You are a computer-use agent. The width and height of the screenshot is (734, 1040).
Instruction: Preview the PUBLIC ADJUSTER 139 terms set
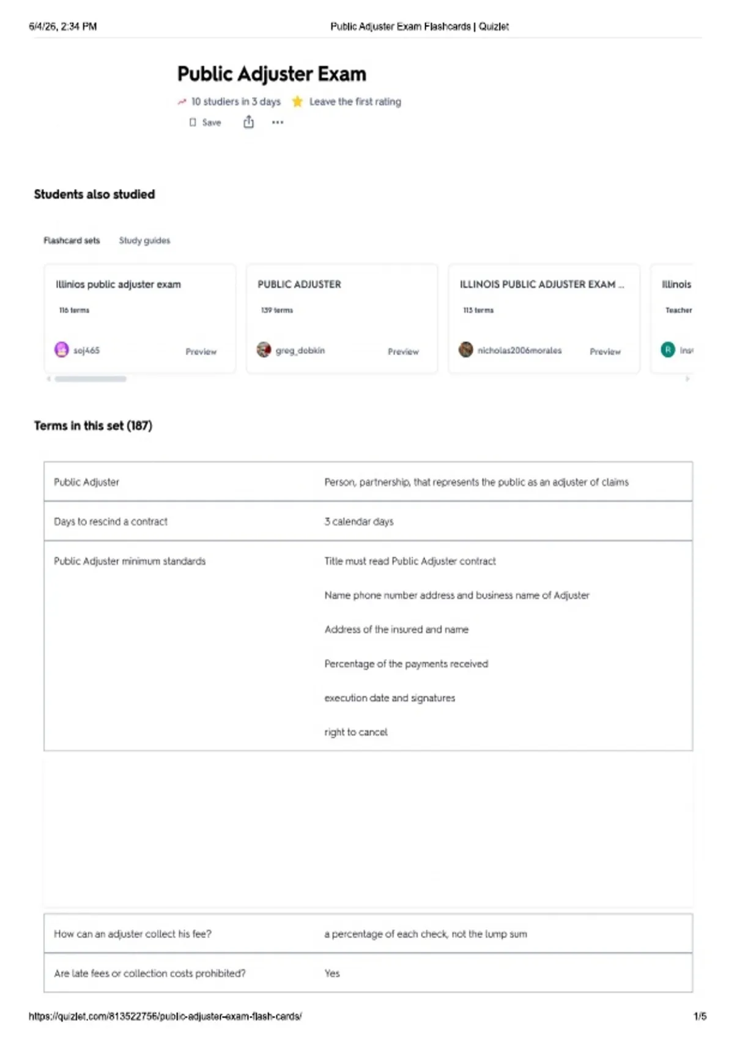point(403,352)
